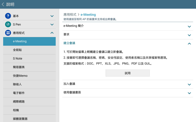Click the 加入會議 row label
The height and width of the screenshot is (122, 196).
(x=69, y=84)
